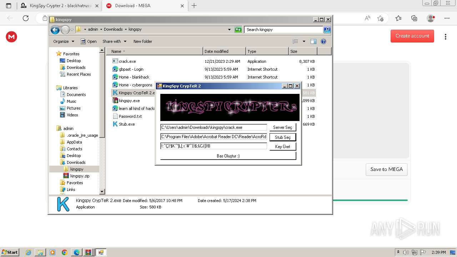Viewport: 457px width, 257px height.
Task: Open MEGA page vertical dots menu
Action: point(445,36)
